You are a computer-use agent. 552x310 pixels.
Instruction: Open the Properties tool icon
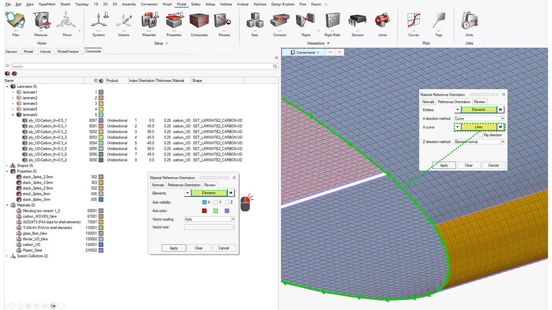tap(174, 22)
